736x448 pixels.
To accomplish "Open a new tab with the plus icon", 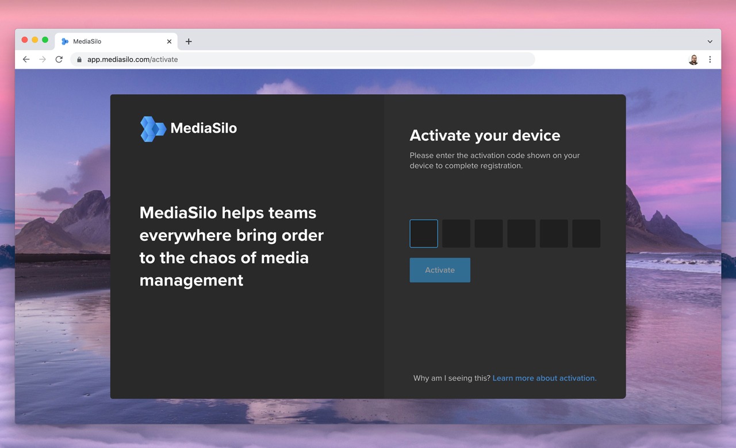I will tap(189, 41).
